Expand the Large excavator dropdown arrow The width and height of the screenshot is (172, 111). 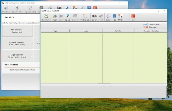coord(32,56)
